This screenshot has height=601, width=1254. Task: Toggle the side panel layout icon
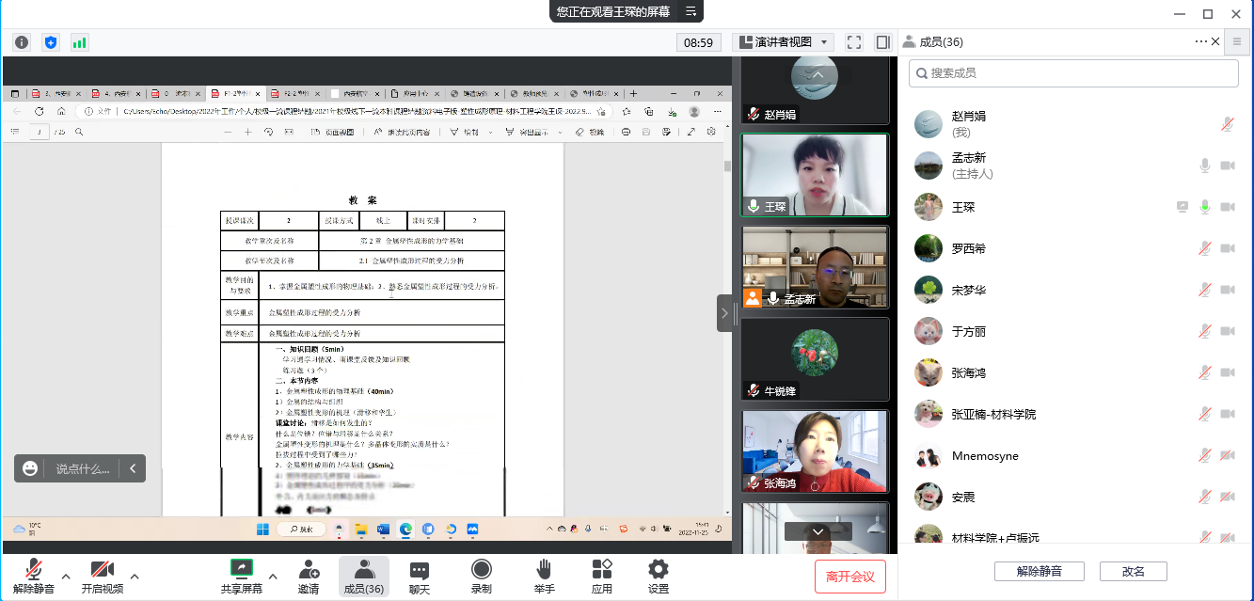(882, 42)
